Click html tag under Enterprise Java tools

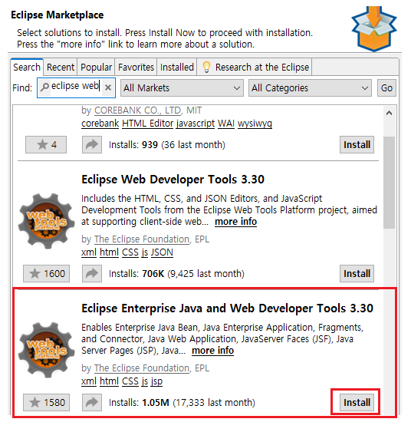pos(109,381)
